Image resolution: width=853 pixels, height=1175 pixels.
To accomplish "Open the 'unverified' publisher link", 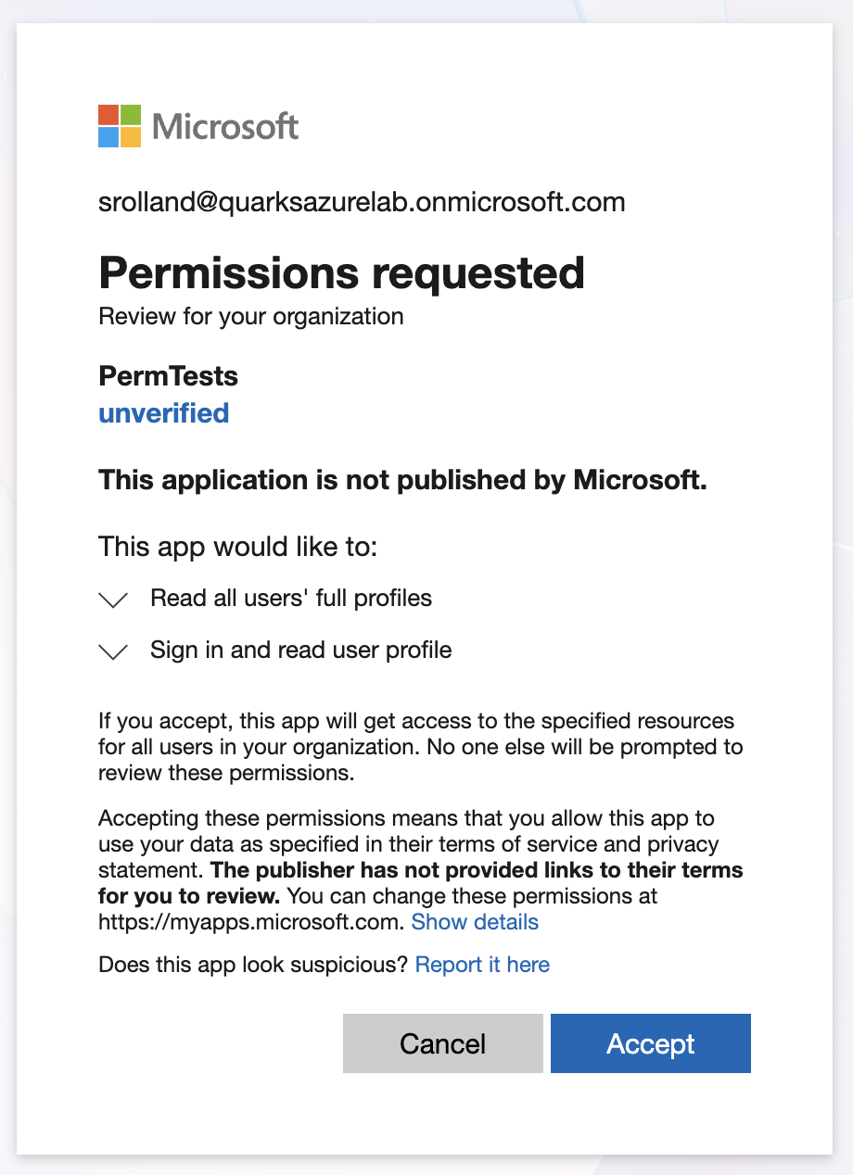I will tap(163, 413).
